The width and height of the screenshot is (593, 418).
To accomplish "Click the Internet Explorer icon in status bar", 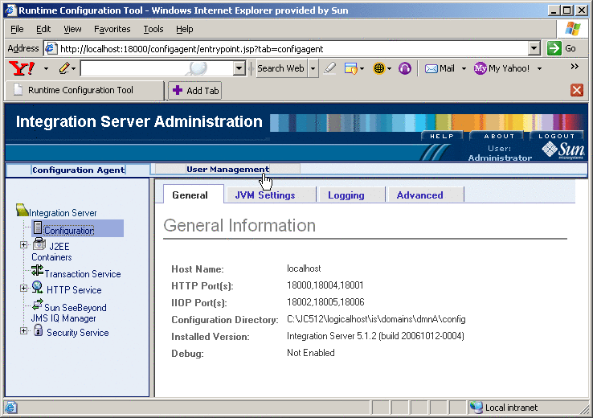I will [10, 408].
